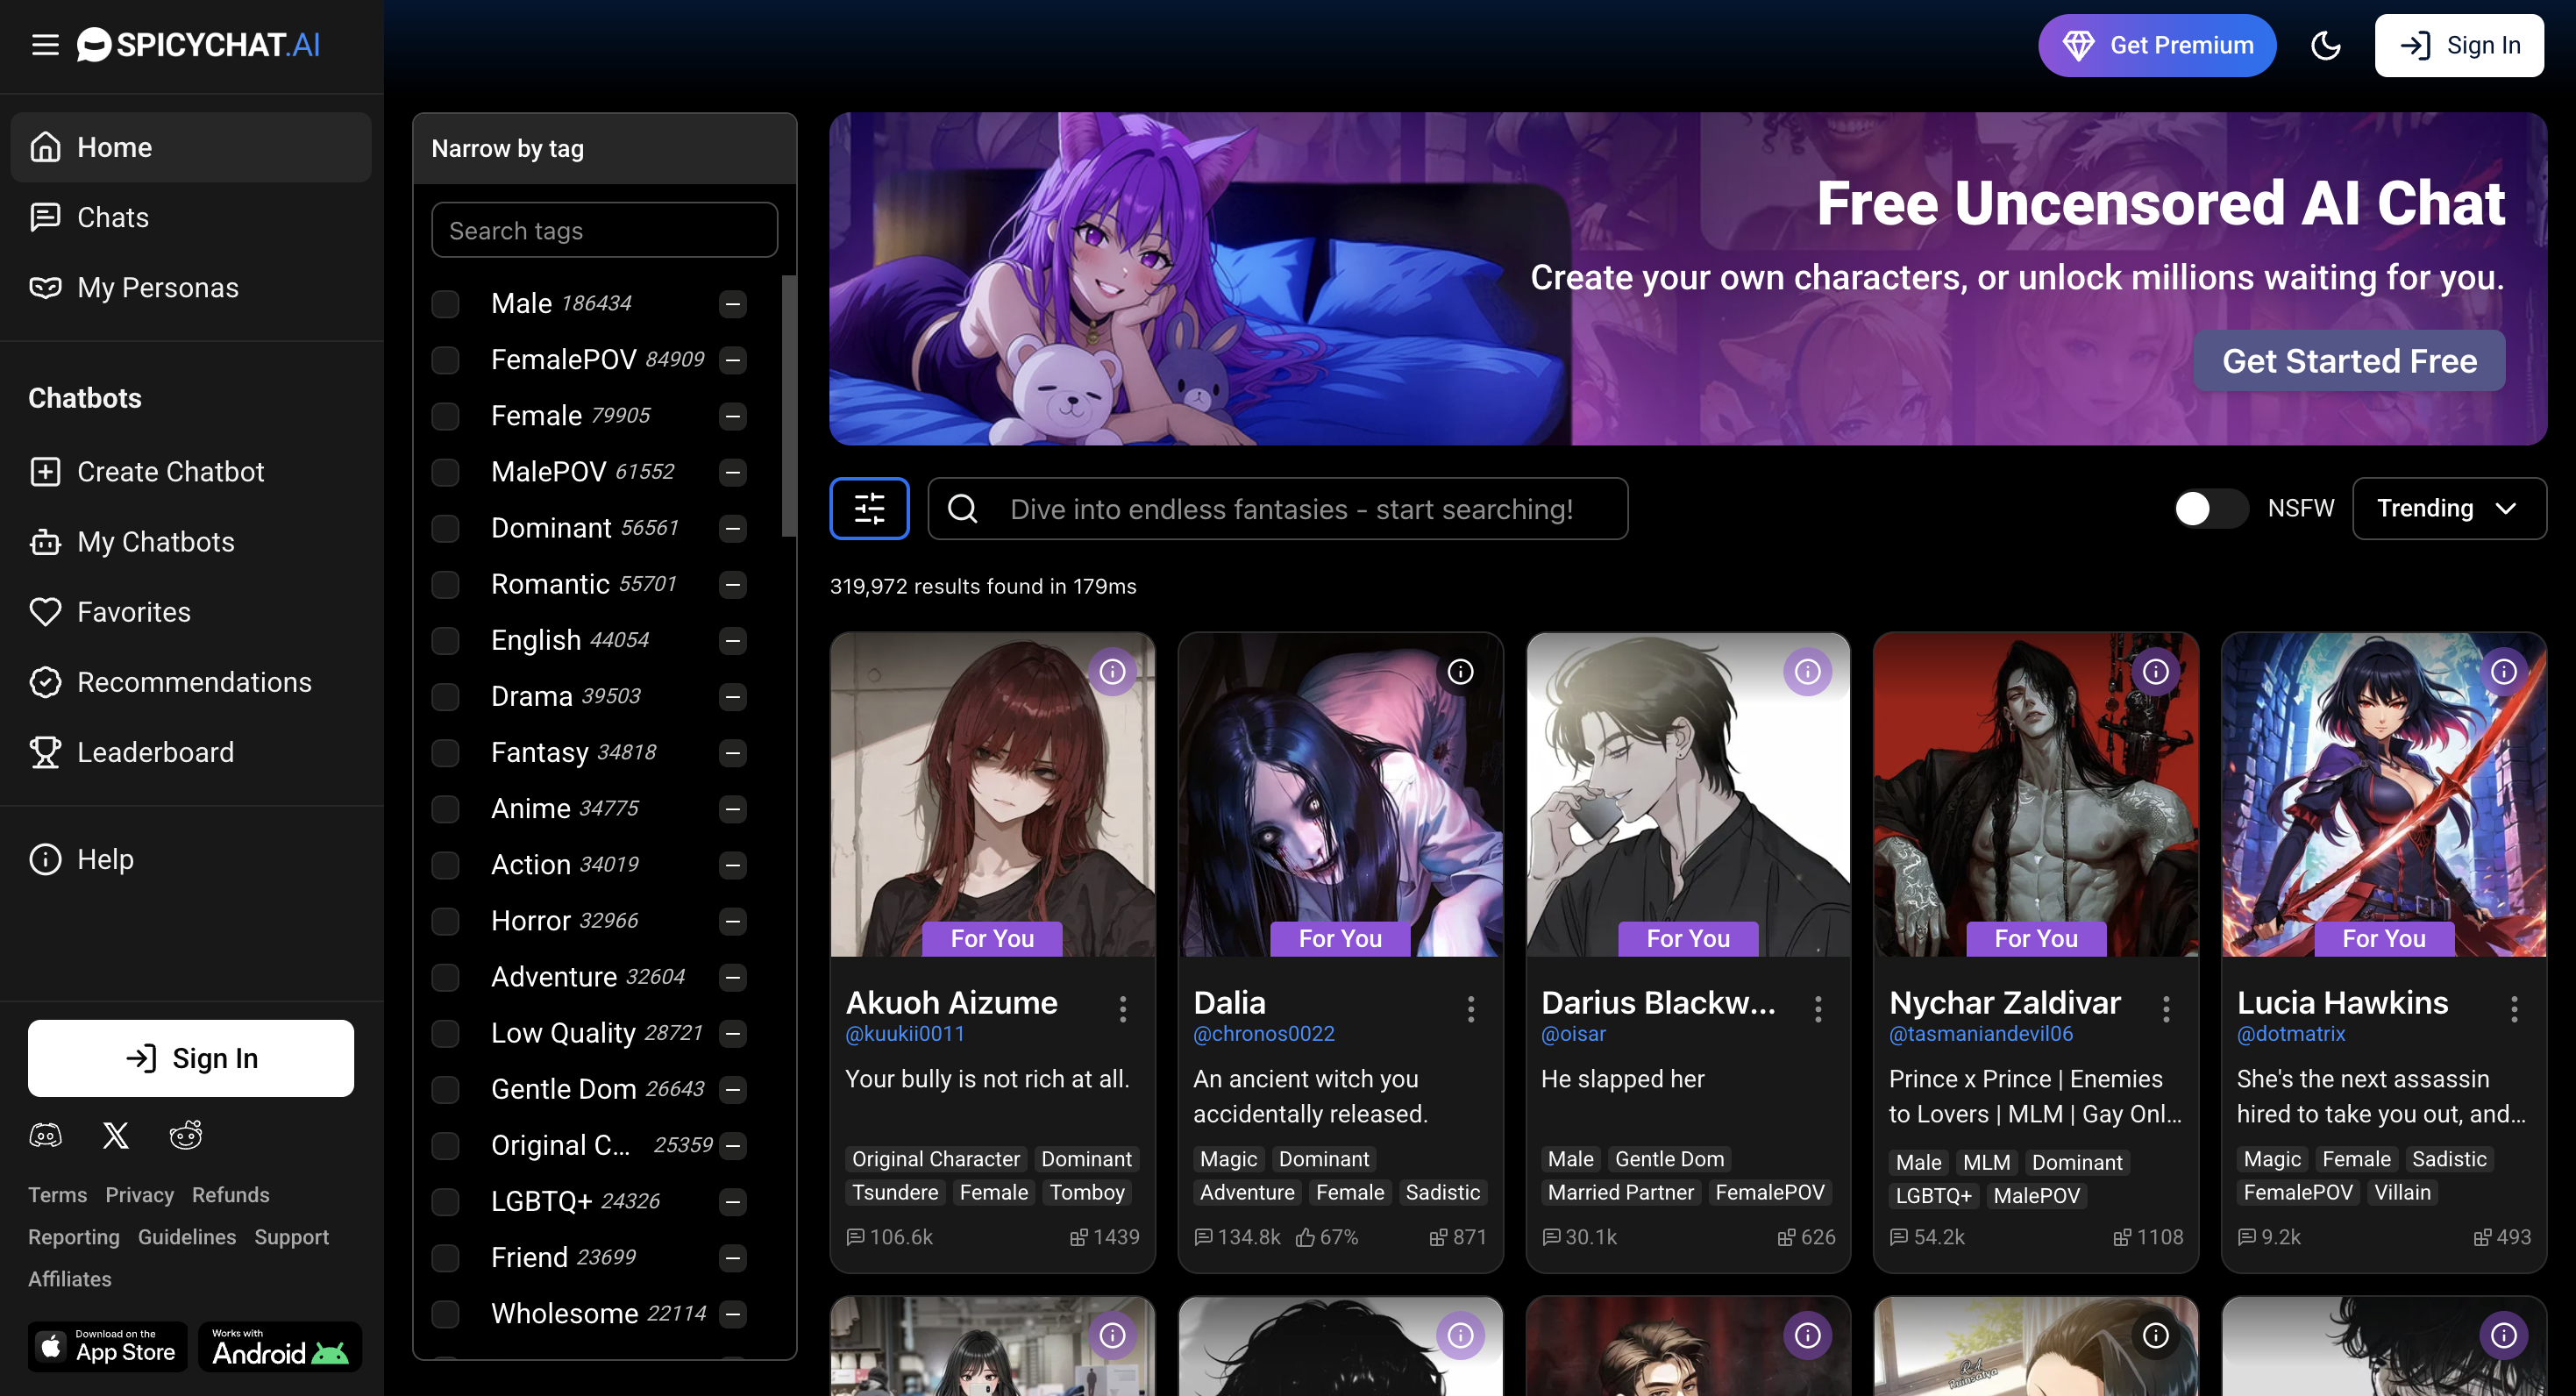Open the X (Twitter) icon
The width and height of the screenshot is (2576, 1396).
[114, 1134]
